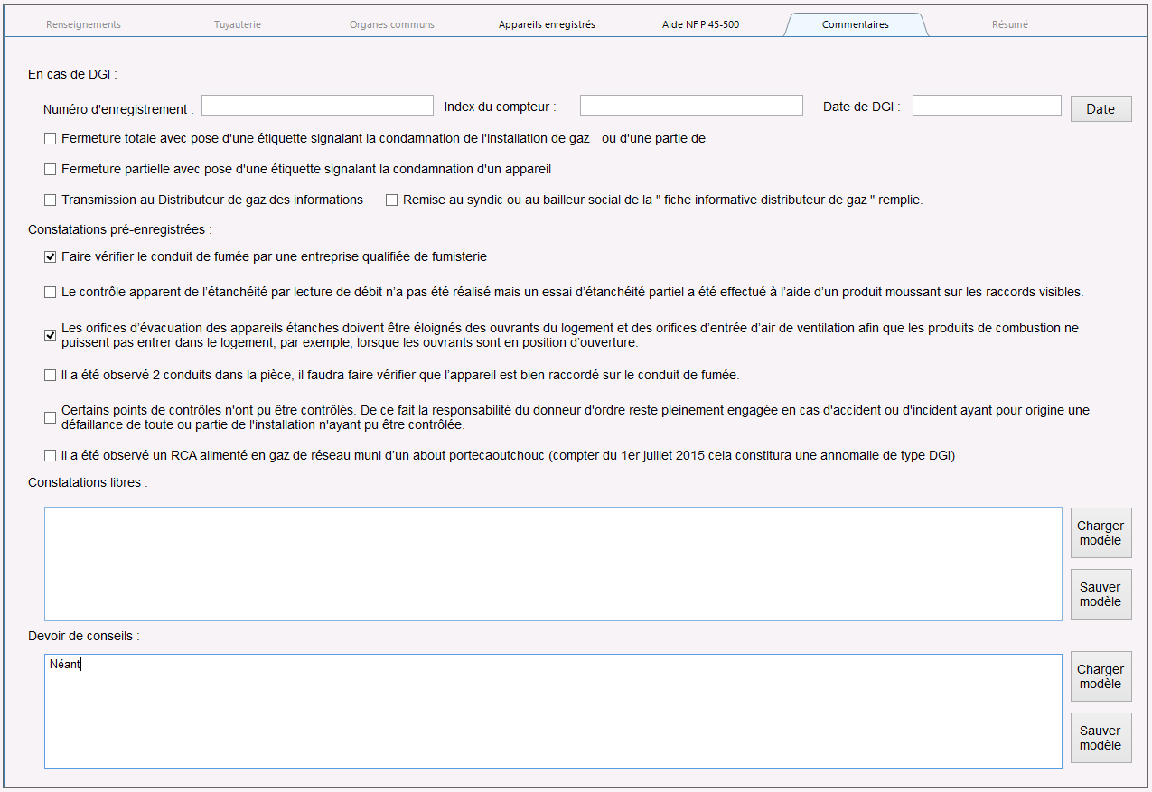The image size is (1152, 792).
Task: Click in the Constatations libres text area
Action: 553,564
